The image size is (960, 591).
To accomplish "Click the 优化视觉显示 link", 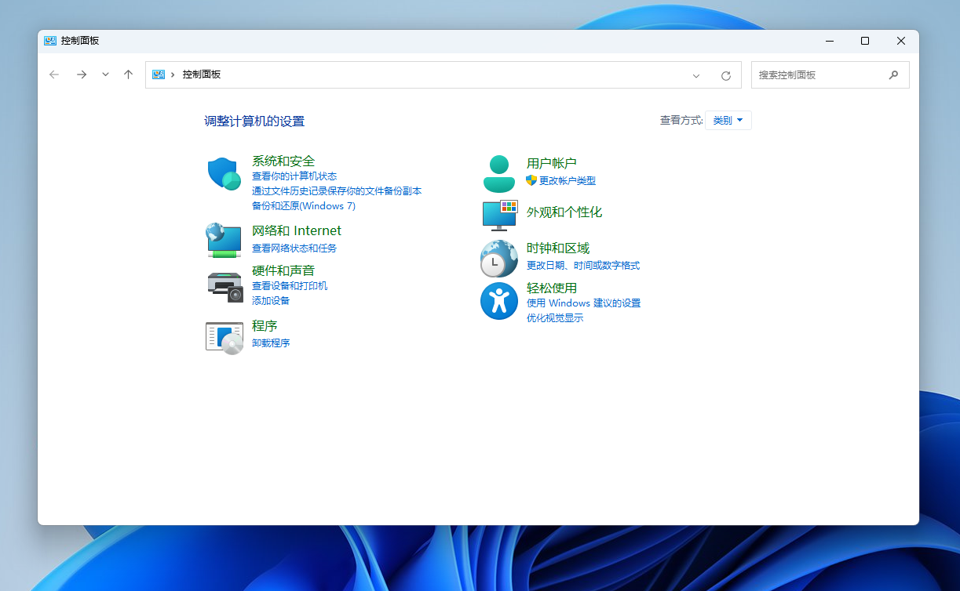I will pos(555,318).
